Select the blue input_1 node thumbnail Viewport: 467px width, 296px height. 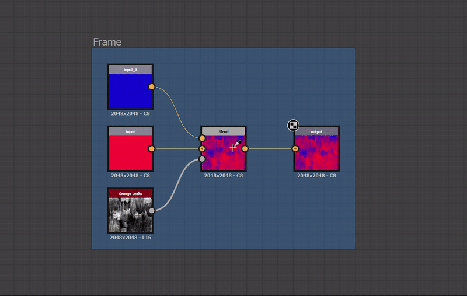point(130,91)
